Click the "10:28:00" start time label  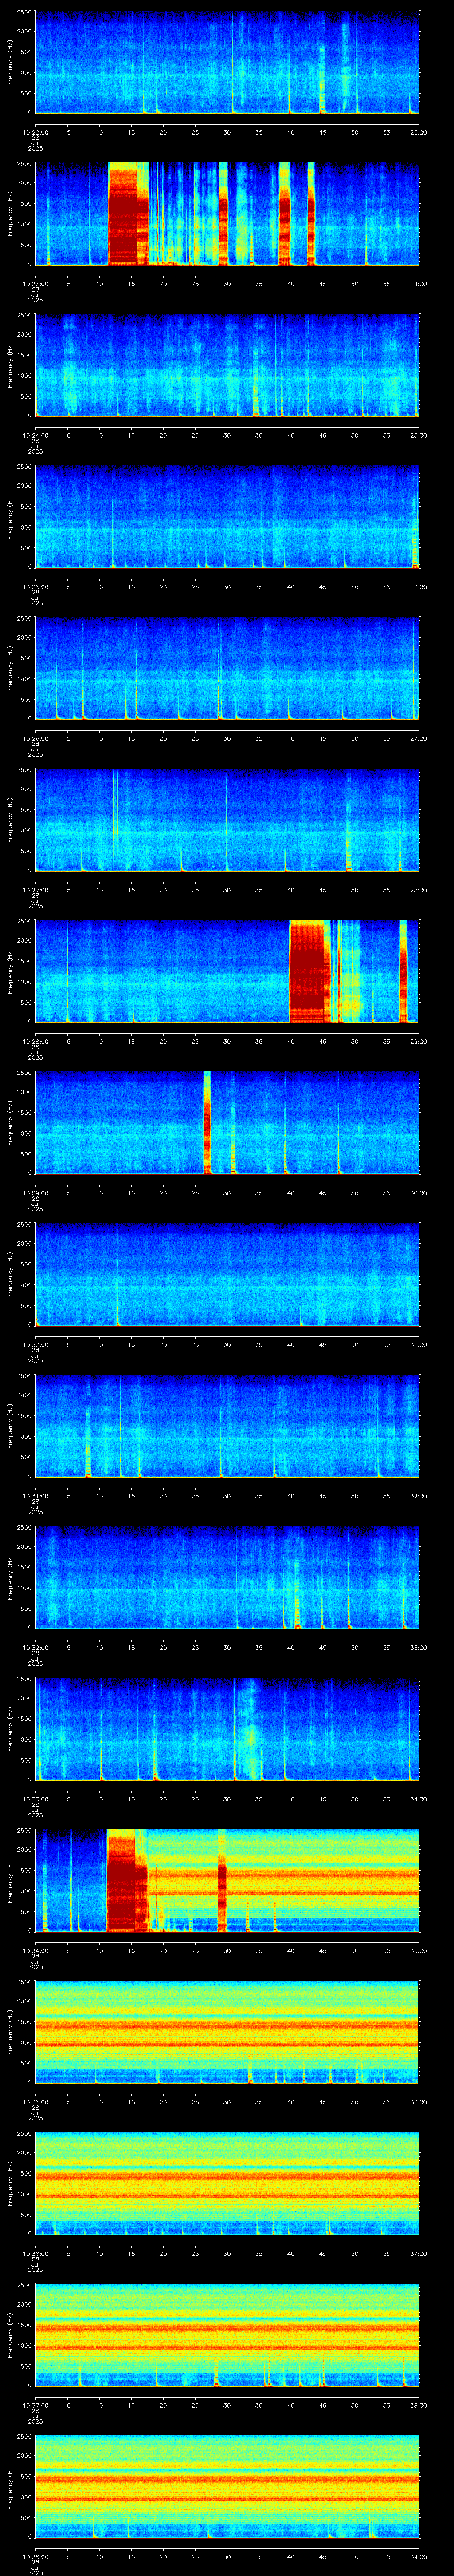coord(35,1041)
